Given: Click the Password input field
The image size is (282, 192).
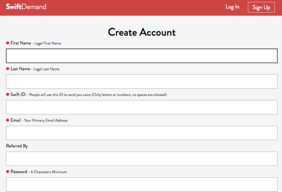Looking at the screenshot, I should [142, 185].
